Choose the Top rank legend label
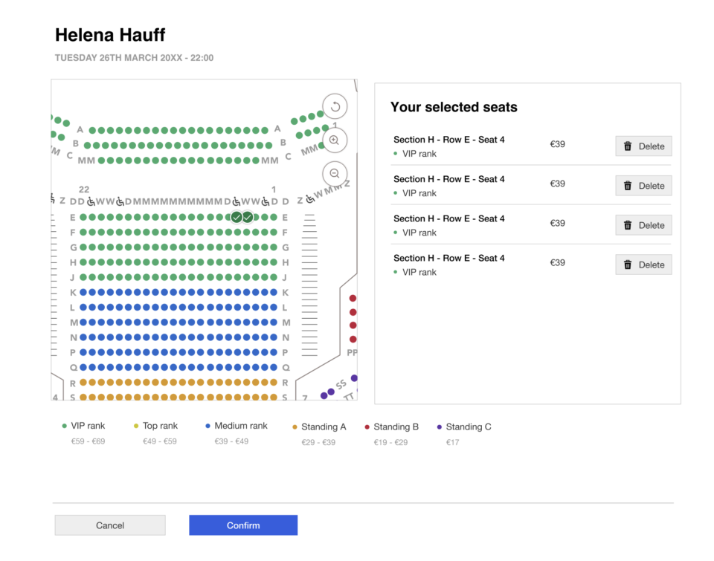This screenshot has width=714, height=561. coord(160,427)
